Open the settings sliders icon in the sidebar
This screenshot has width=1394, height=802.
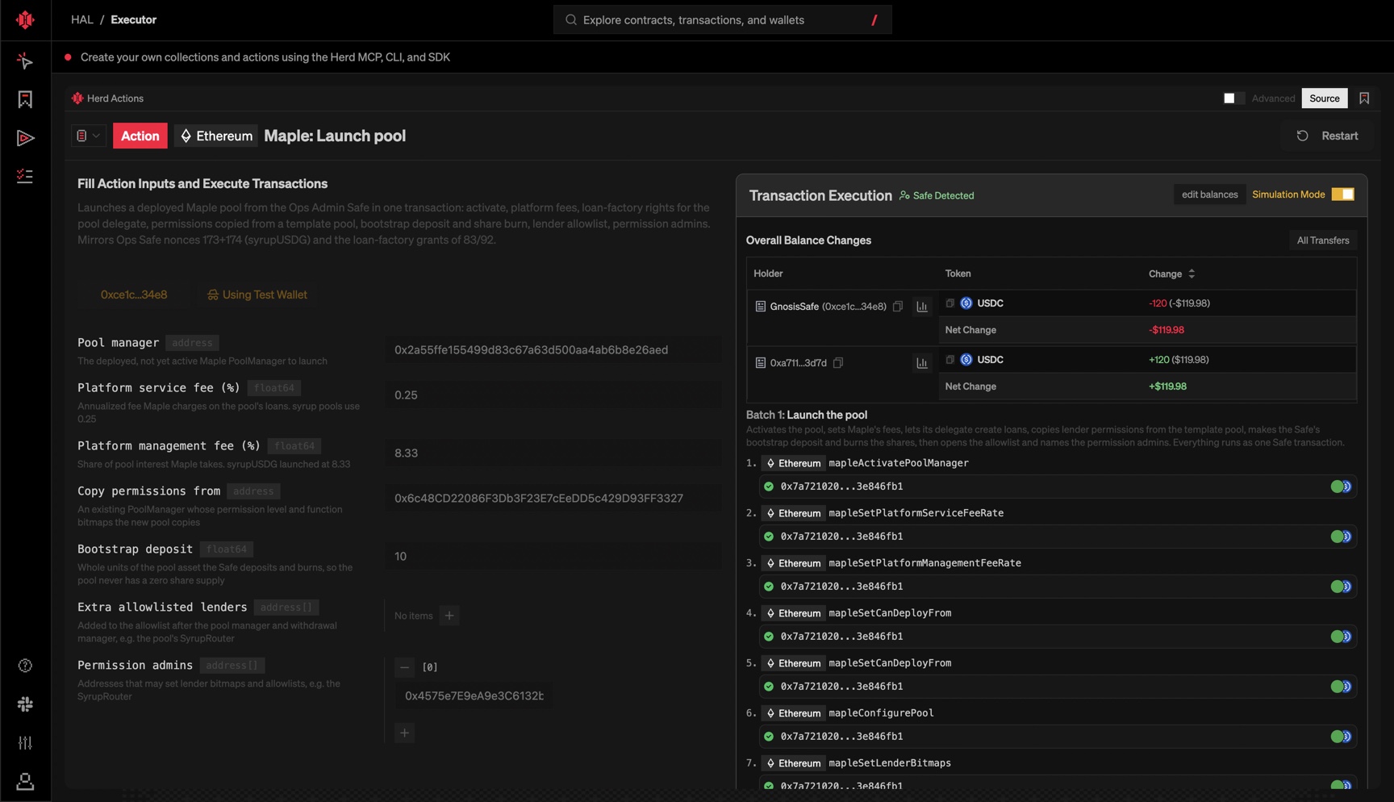[25, 743]
